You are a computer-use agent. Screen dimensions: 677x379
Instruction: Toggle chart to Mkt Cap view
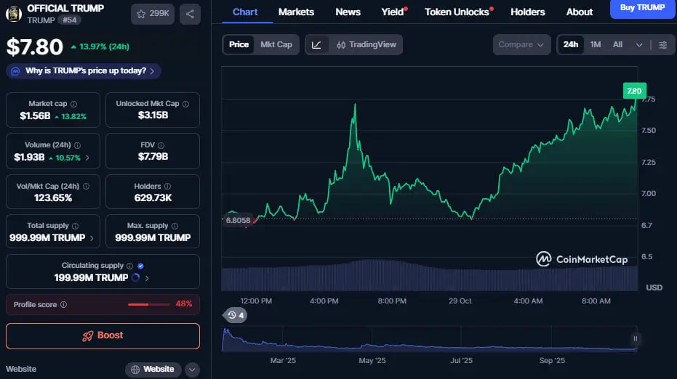(276, 45)
